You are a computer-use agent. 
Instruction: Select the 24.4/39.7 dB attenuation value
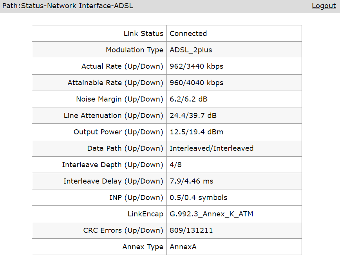coord(193,116)
